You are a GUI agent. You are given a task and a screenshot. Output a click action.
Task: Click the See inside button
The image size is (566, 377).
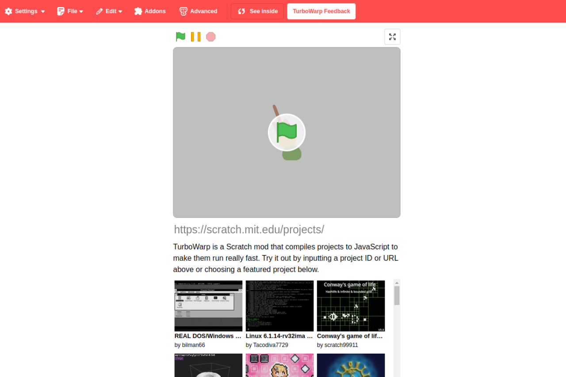click(257, 11)
